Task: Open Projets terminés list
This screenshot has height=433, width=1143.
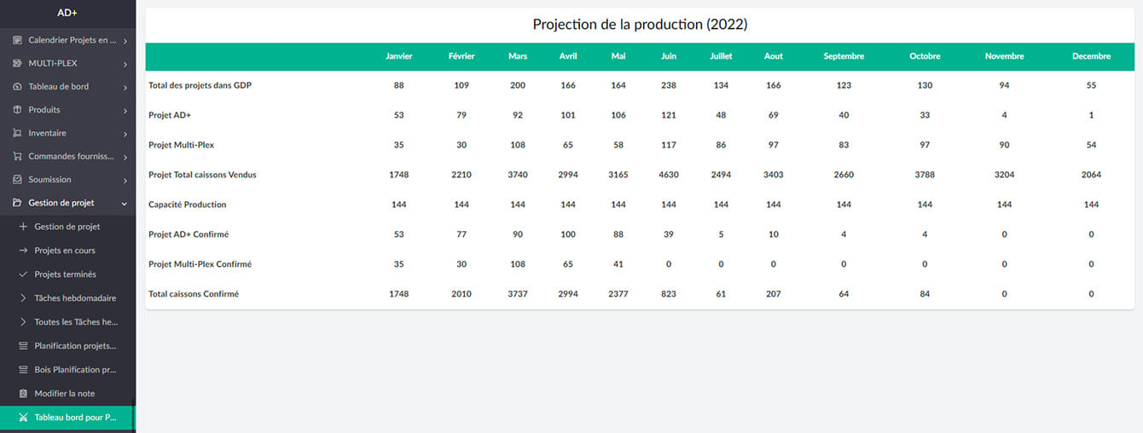Action: coord(65,274)
